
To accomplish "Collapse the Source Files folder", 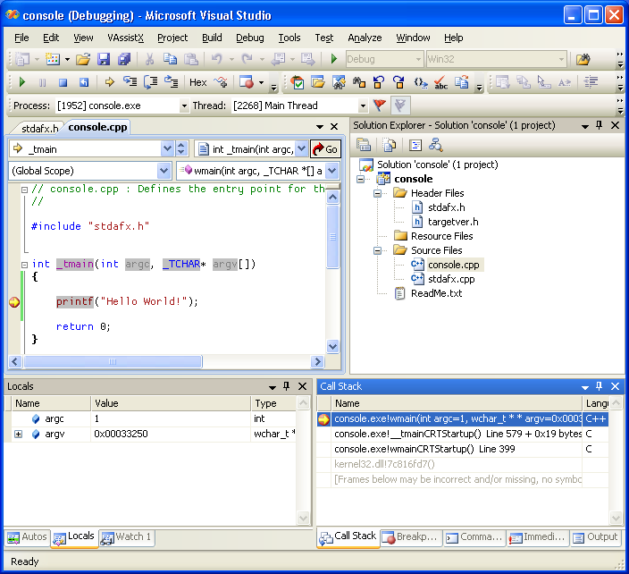I will pyautogui.click(x=377, y=251).
